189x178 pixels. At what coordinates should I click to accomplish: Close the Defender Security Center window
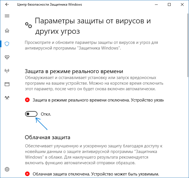point(182,4)
